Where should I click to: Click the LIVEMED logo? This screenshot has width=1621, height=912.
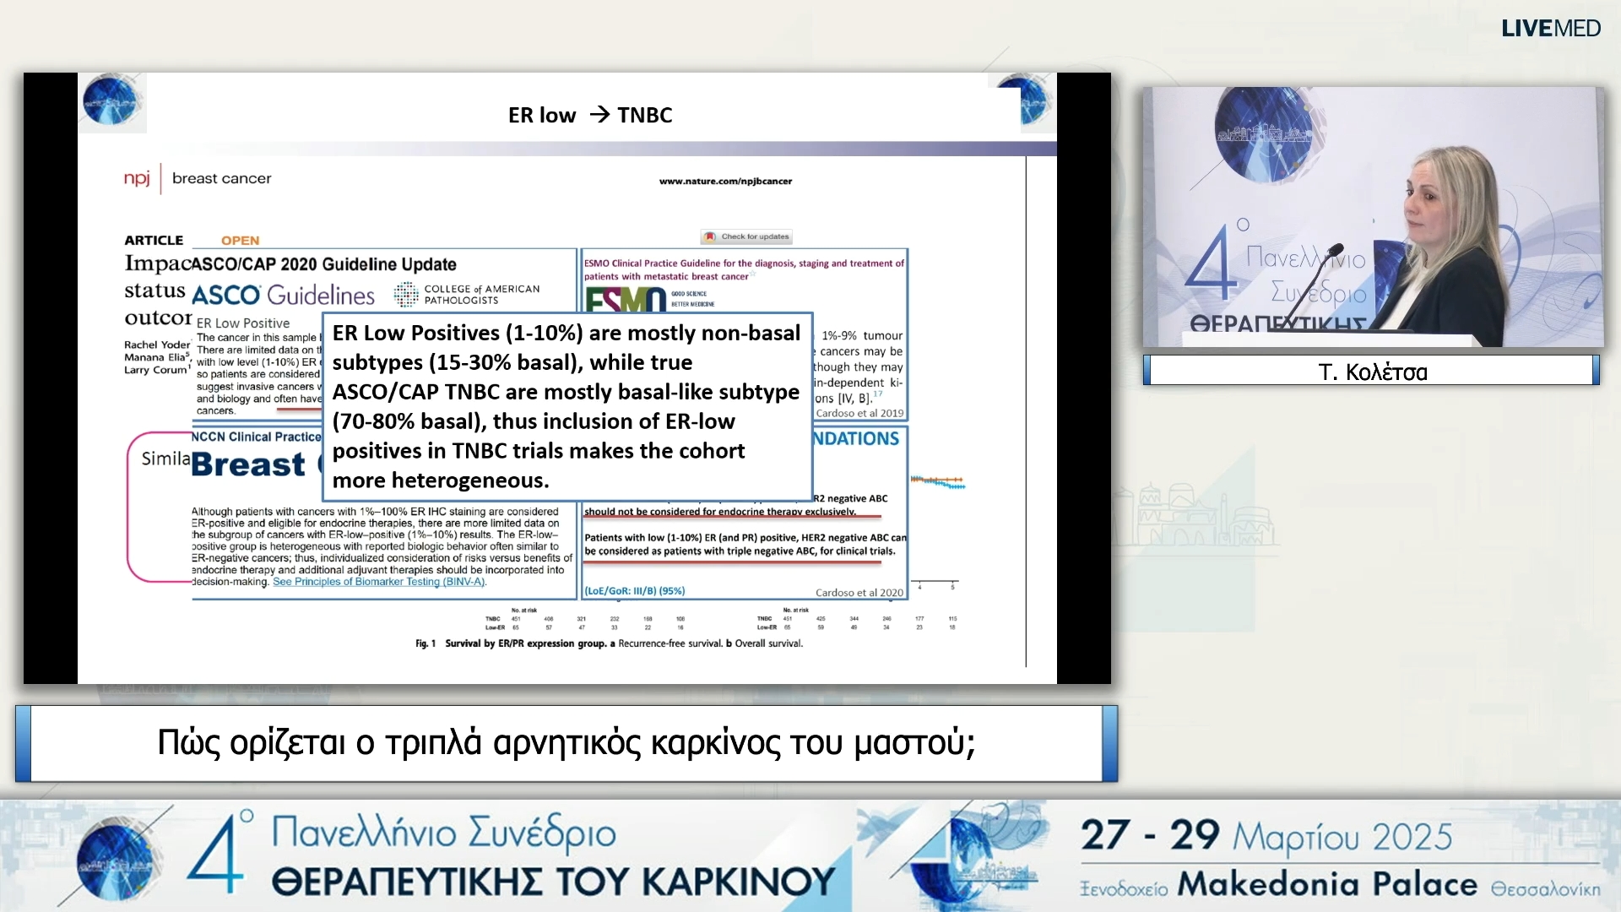[x=1550, y=28]
